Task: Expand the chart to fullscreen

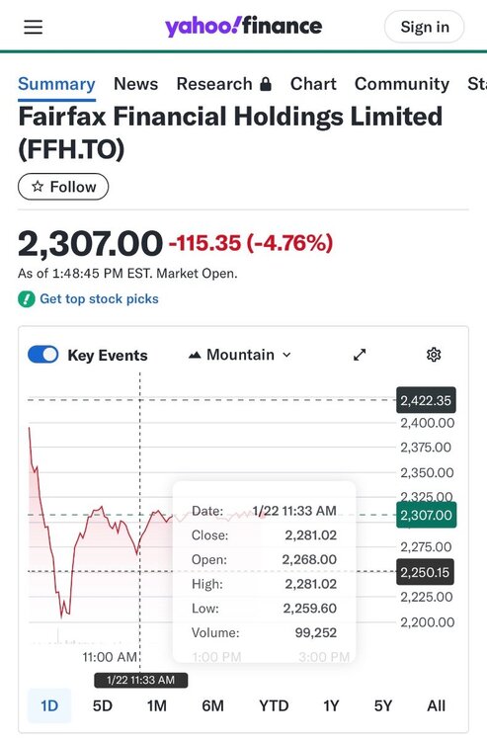Action: pyautogui.click(x=360, y=355)
